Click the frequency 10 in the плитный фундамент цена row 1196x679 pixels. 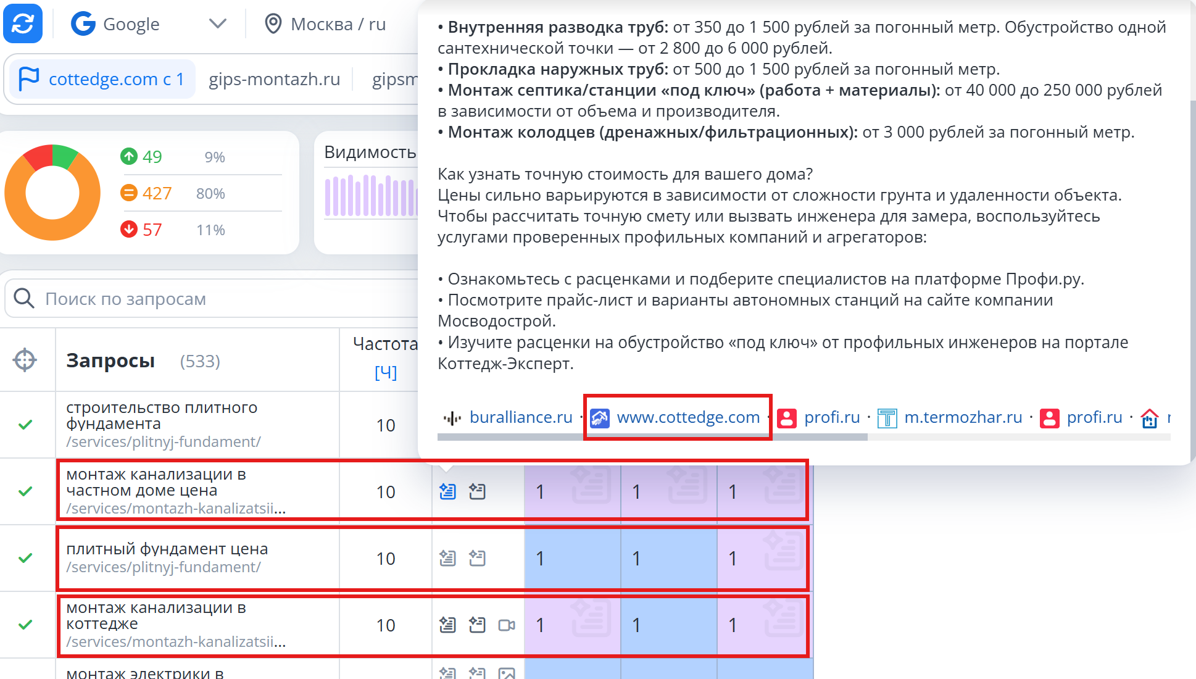(386, 559)
